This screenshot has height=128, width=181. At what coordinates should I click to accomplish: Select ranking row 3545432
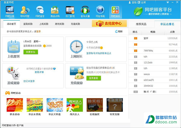tap(154, 86)
